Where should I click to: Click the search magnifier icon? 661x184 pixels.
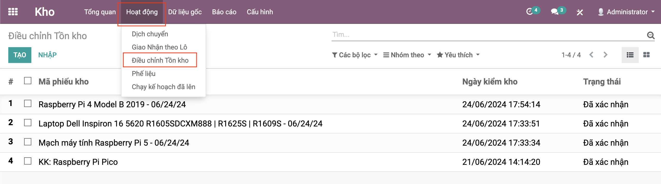click(x=651, y=35)
